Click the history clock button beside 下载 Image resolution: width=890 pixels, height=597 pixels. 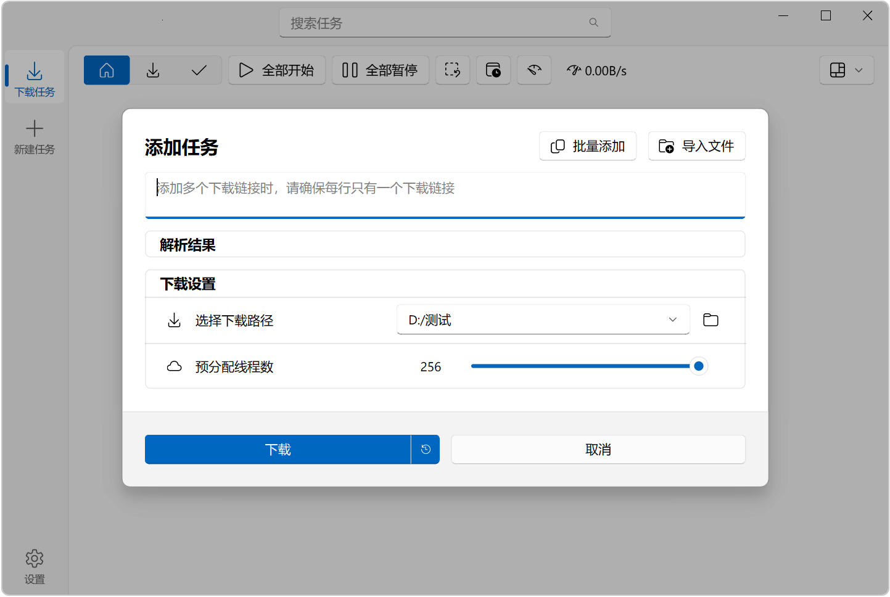tap(426, 450)
